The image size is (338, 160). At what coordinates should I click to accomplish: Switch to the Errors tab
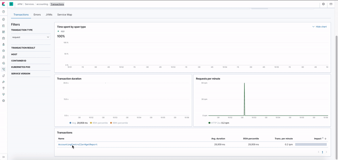(x=37, y=15)
